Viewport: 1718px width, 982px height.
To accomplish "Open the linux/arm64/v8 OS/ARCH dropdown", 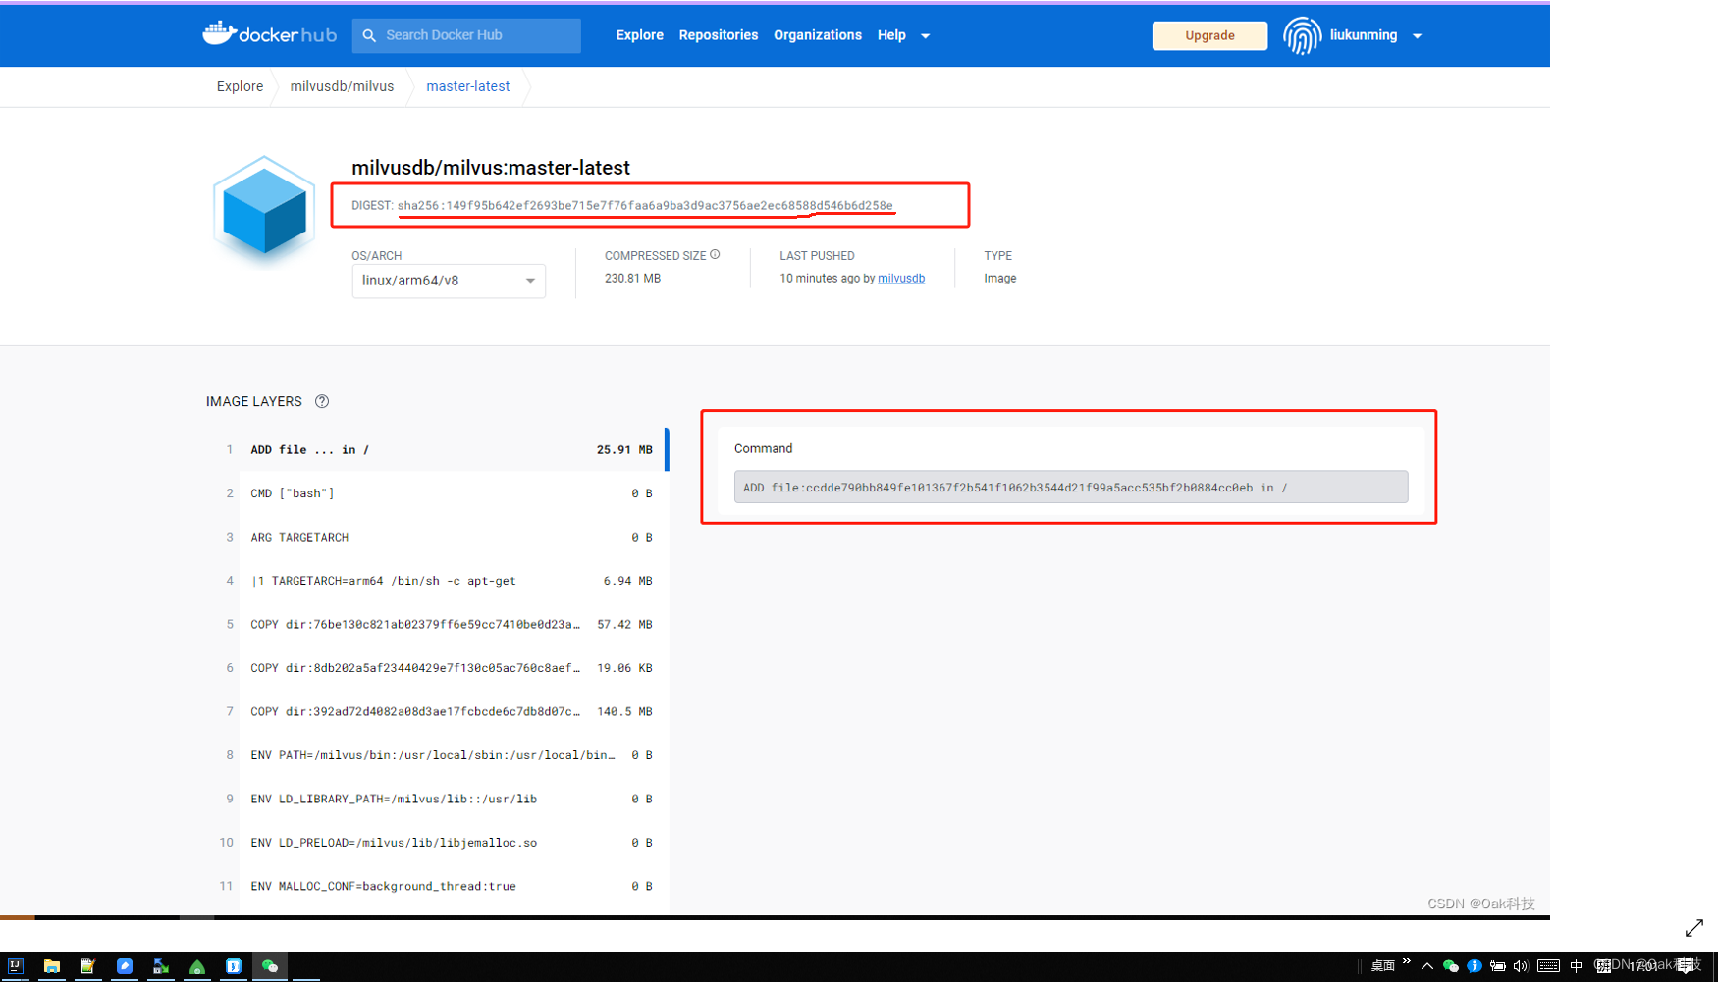I will 449,281.
